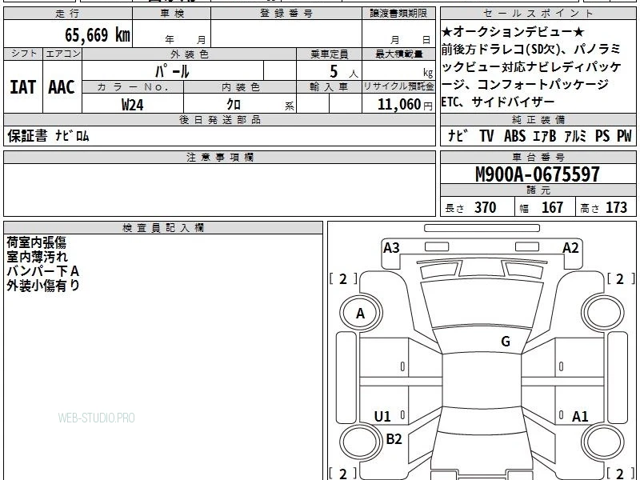Click the バンパー下A inspector note
Image resolution: width=640 pixels, height=480 pixels.
tap(43, 271)
